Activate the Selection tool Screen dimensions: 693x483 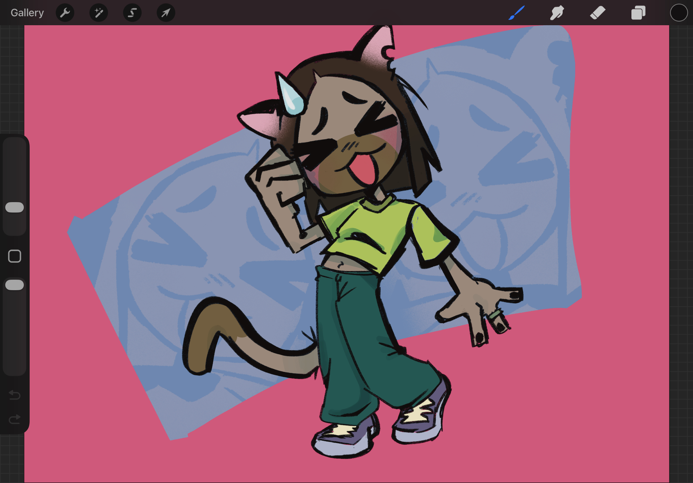pos(132,13)
